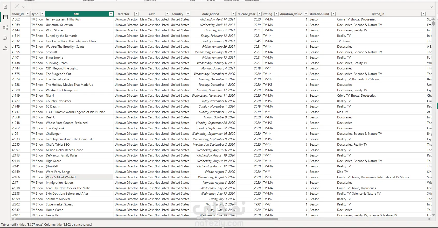Image resolution: width=438 pixels, height=228 pixels.
Task: Commit formula with the checkmark icon
Action: tap(25, 6)
